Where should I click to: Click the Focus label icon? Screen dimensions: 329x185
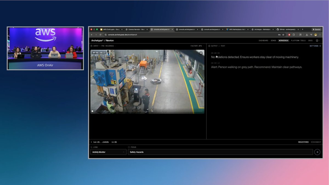pos(129,147)
